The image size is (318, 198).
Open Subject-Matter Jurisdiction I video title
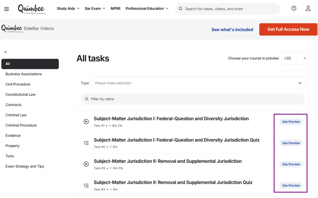pos(171,119)
